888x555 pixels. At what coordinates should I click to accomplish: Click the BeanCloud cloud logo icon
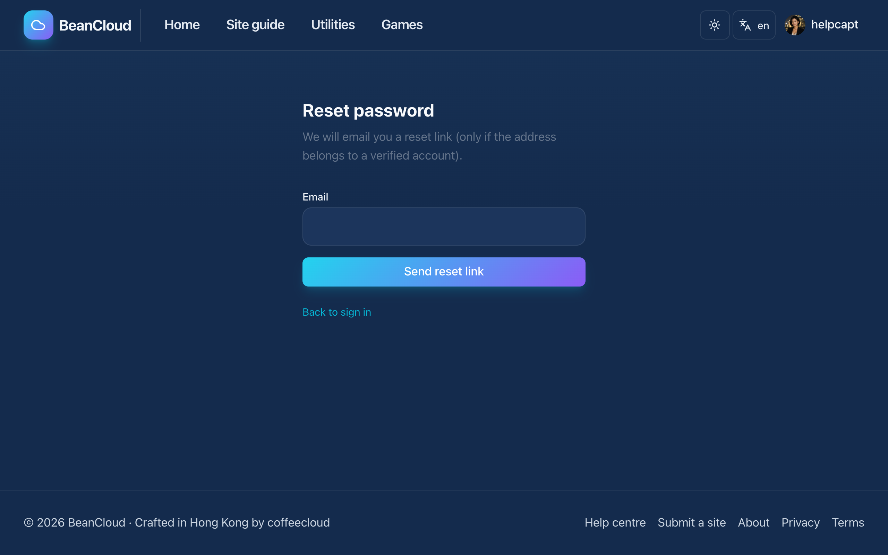pyautogui.click(x=38, y=25)
